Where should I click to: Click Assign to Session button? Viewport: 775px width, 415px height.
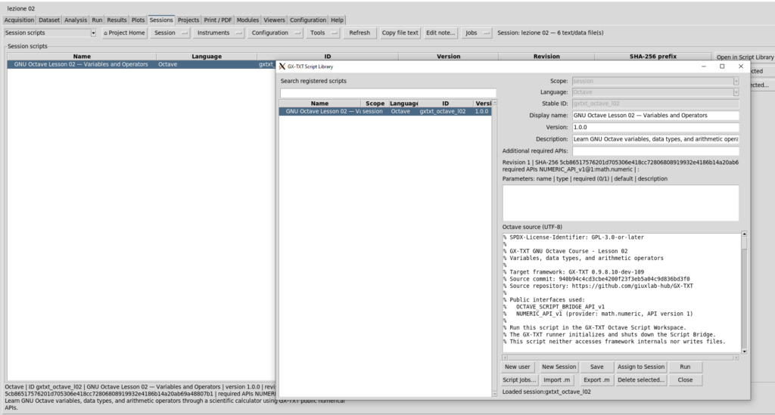[640, 367]
